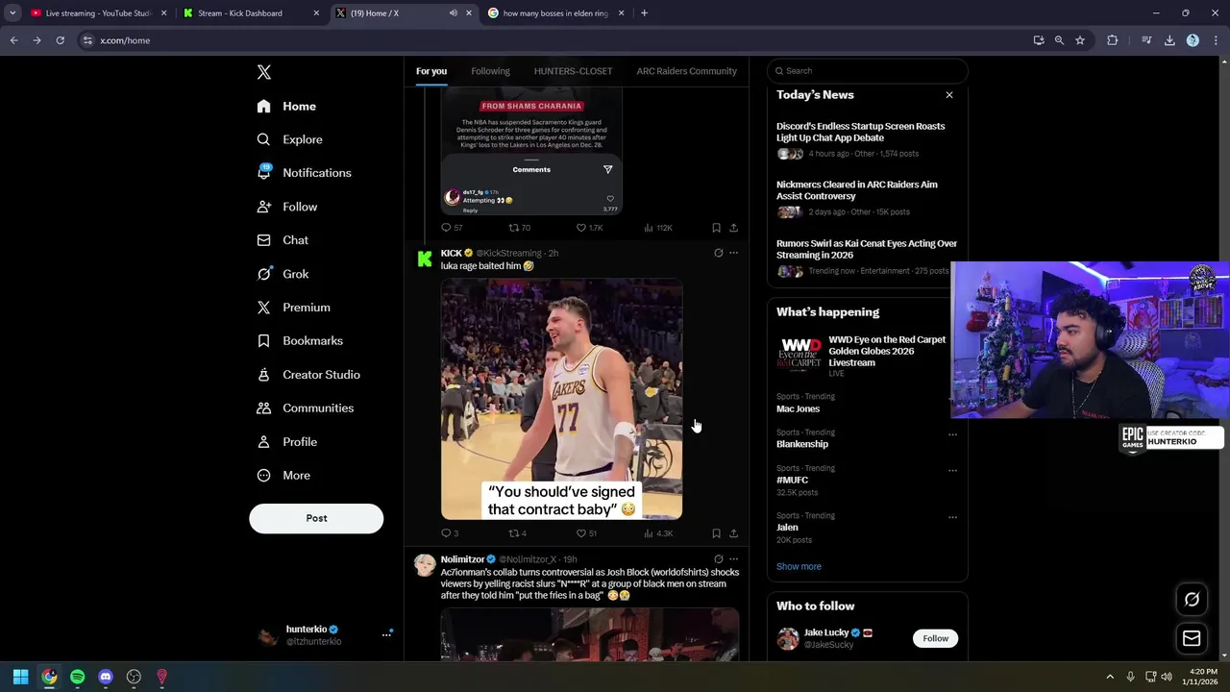The height and width of the screenshot is (692, 1230).
Task: Open Nickmercs Cleared in ARC Raiders story
Action: pos(856,190)
